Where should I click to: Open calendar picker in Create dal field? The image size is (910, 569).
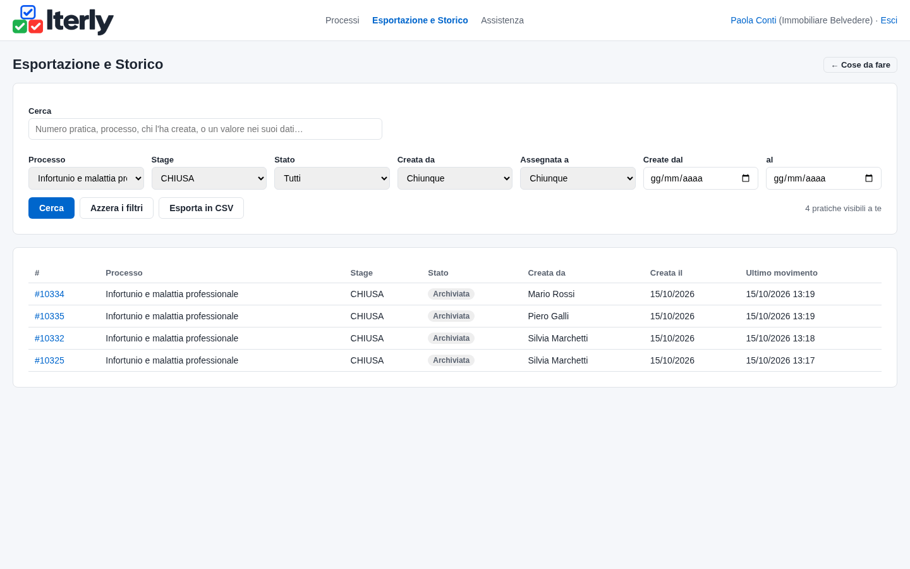pos(746,178)
